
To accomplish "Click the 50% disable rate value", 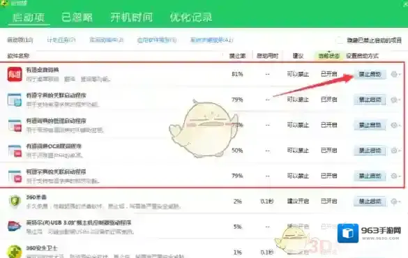I will point(237,151).
